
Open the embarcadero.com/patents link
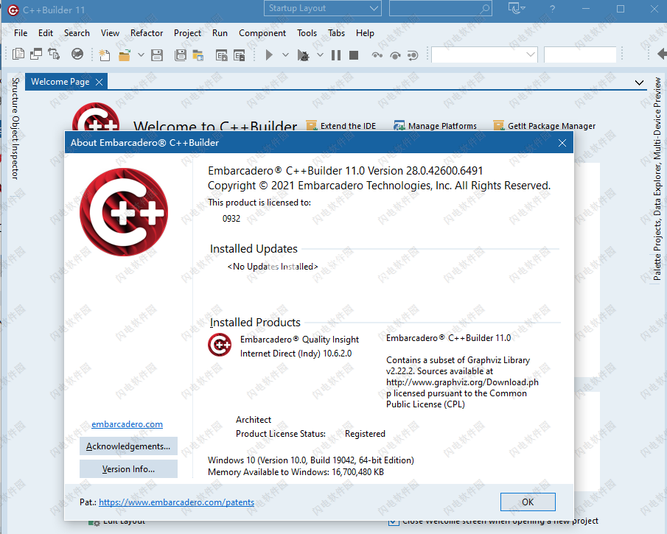(x=177, y=502)
